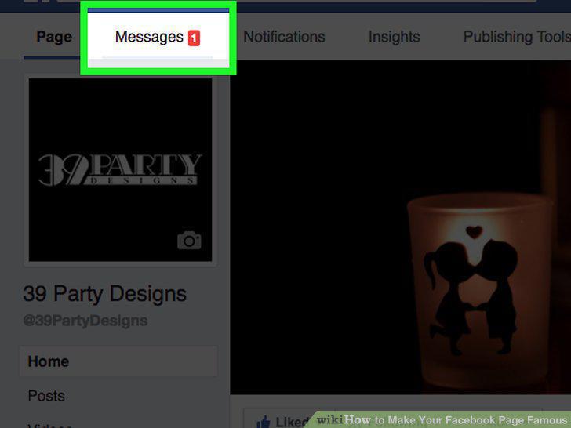Viewport: 571px width, 428px height.
Task: Open the Messages tab
Action: click(158, 37)
